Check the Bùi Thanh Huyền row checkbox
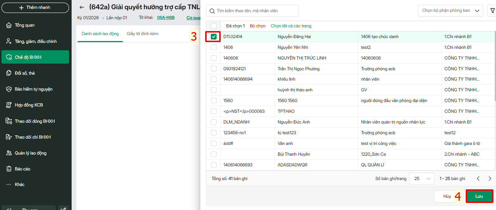The width and height of the screenshot is (496, 210). (x=214, y=154)
